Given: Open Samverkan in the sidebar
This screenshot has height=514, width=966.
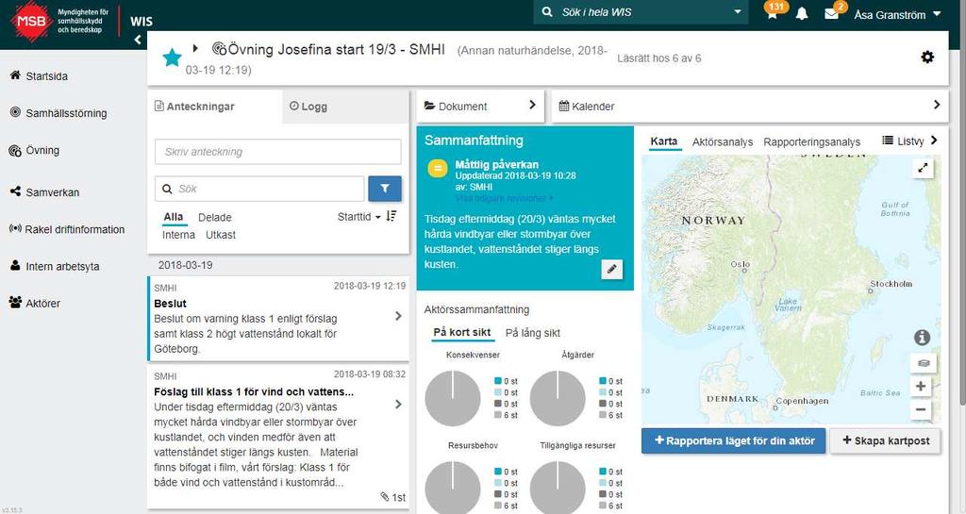Looking at the screenshot, I should tap(44, 192).
